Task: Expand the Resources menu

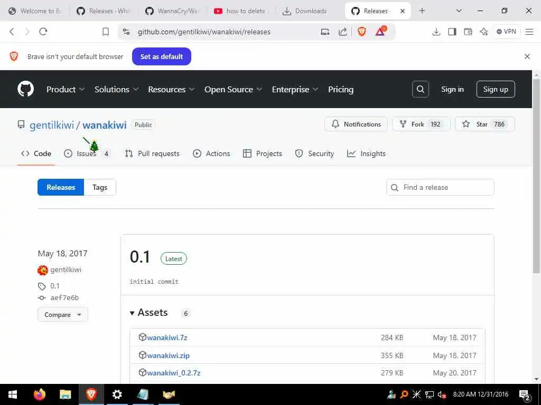Action: click(171, 89)
